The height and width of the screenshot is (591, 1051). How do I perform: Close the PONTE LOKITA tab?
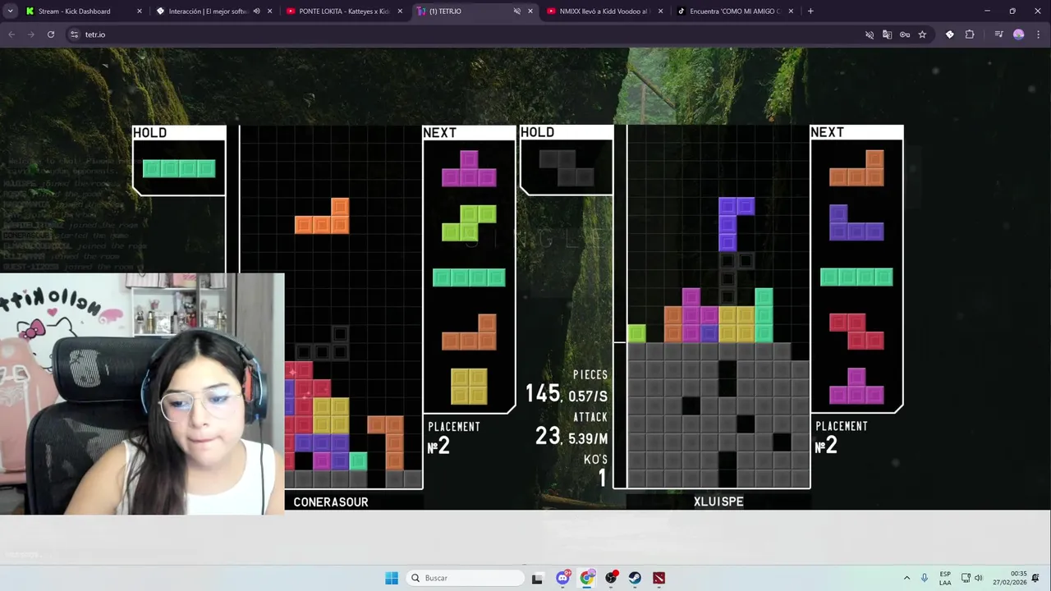(399, 11)
